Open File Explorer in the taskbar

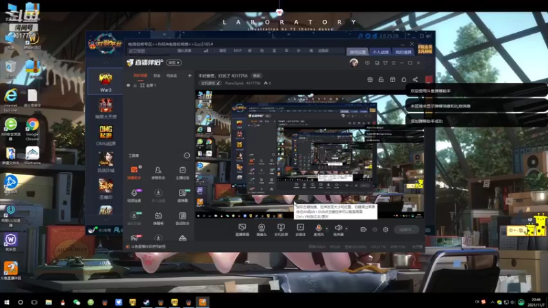coord(49,302)
